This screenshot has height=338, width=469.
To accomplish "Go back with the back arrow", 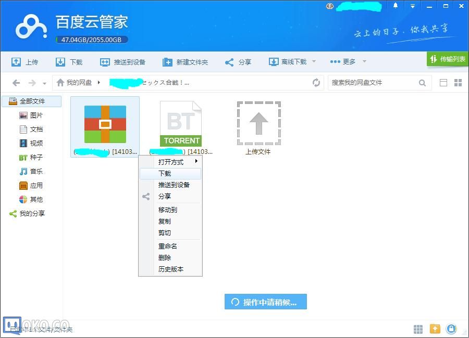I will (x=17, y=83).
